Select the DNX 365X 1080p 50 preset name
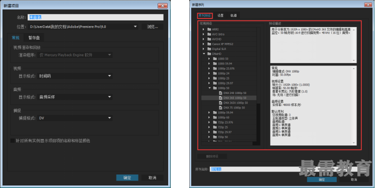This screenshot has width=375, height=188. pos(235,102)
